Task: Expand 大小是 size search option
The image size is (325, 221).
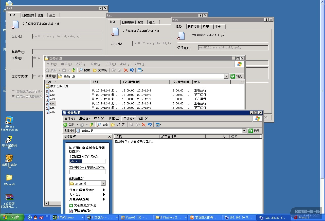Action: (104, 195)
